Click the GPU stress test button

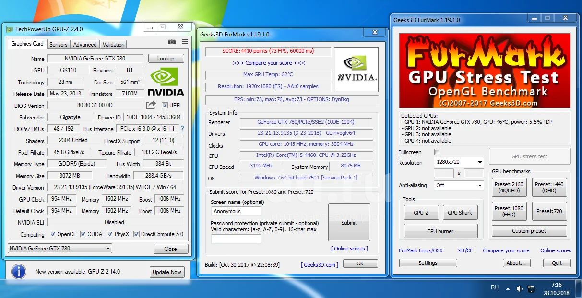tap(530, 156)
